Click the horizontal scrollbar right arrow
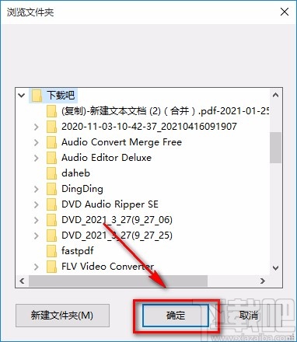 [263, 281]
